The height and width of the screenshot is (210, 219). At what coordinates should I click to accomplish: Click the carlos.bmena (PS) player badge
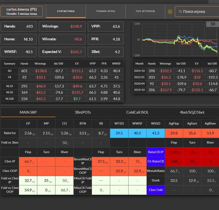point(22,12)
